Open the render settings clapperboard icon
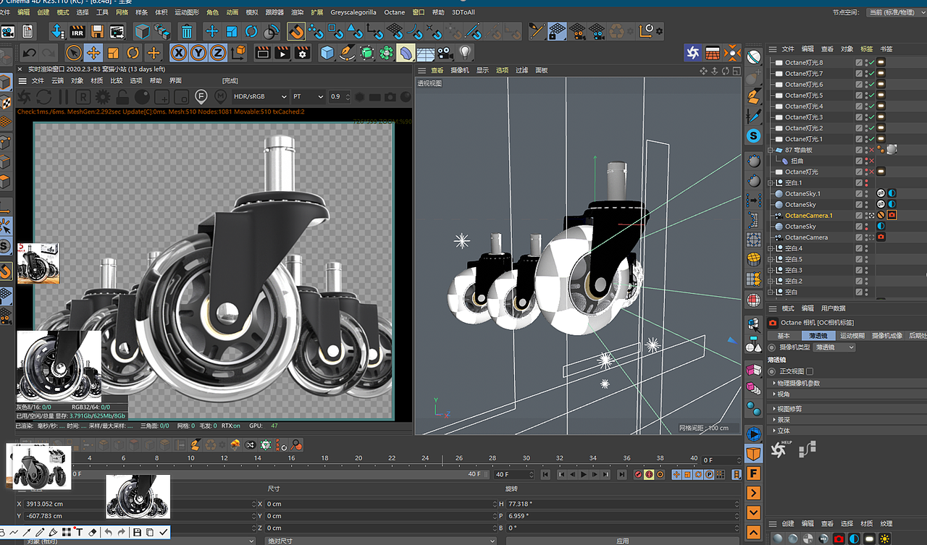 (302, 53)
